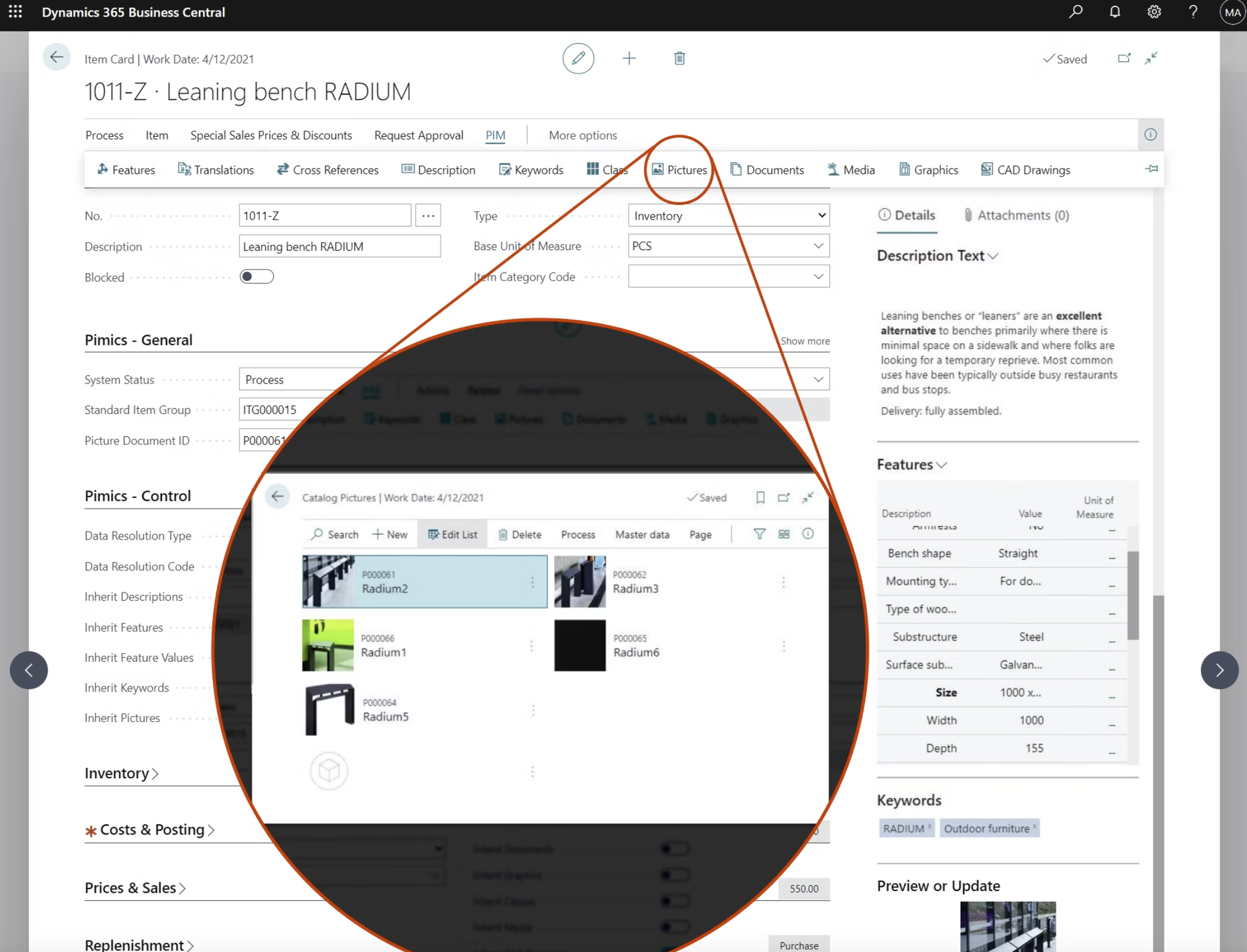Click the trash delete icon
The height and width of the screenshot is (952, 1247).
(679, 59)
